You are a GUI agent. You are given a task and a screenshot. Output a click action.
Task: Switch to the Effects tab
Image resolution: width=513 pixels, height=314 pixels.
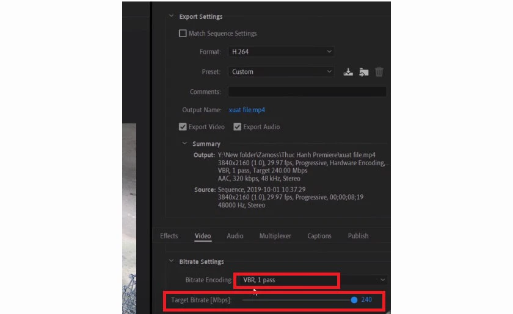click(169, 235)
